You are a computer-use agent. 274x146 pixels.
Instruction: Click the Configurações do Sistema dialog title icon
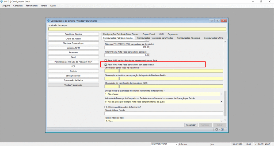point(48,21)
